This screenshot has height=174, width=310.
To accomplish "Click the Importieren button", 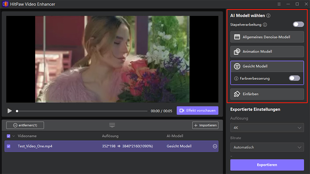I will click(205, 125).
